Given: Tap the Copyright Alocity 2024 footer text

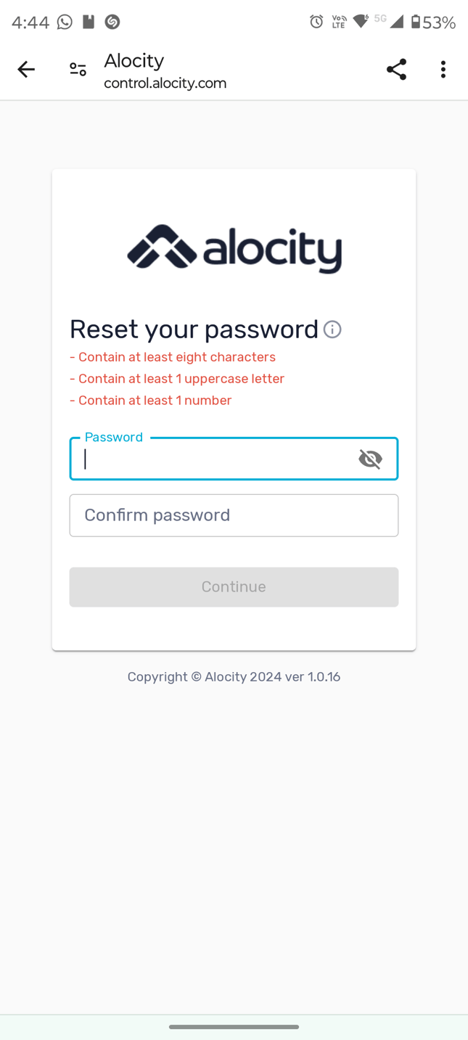Looking at the screenshot, I should [x=234, y=676].
